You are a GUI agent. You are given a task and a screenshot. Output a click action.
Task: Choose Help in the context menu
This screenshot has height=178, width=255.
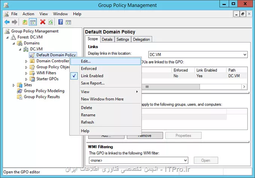tap(106, 131)
